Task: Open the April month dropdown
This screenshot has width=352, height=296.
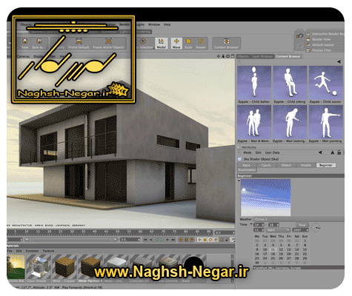Action: coord(278,230)
